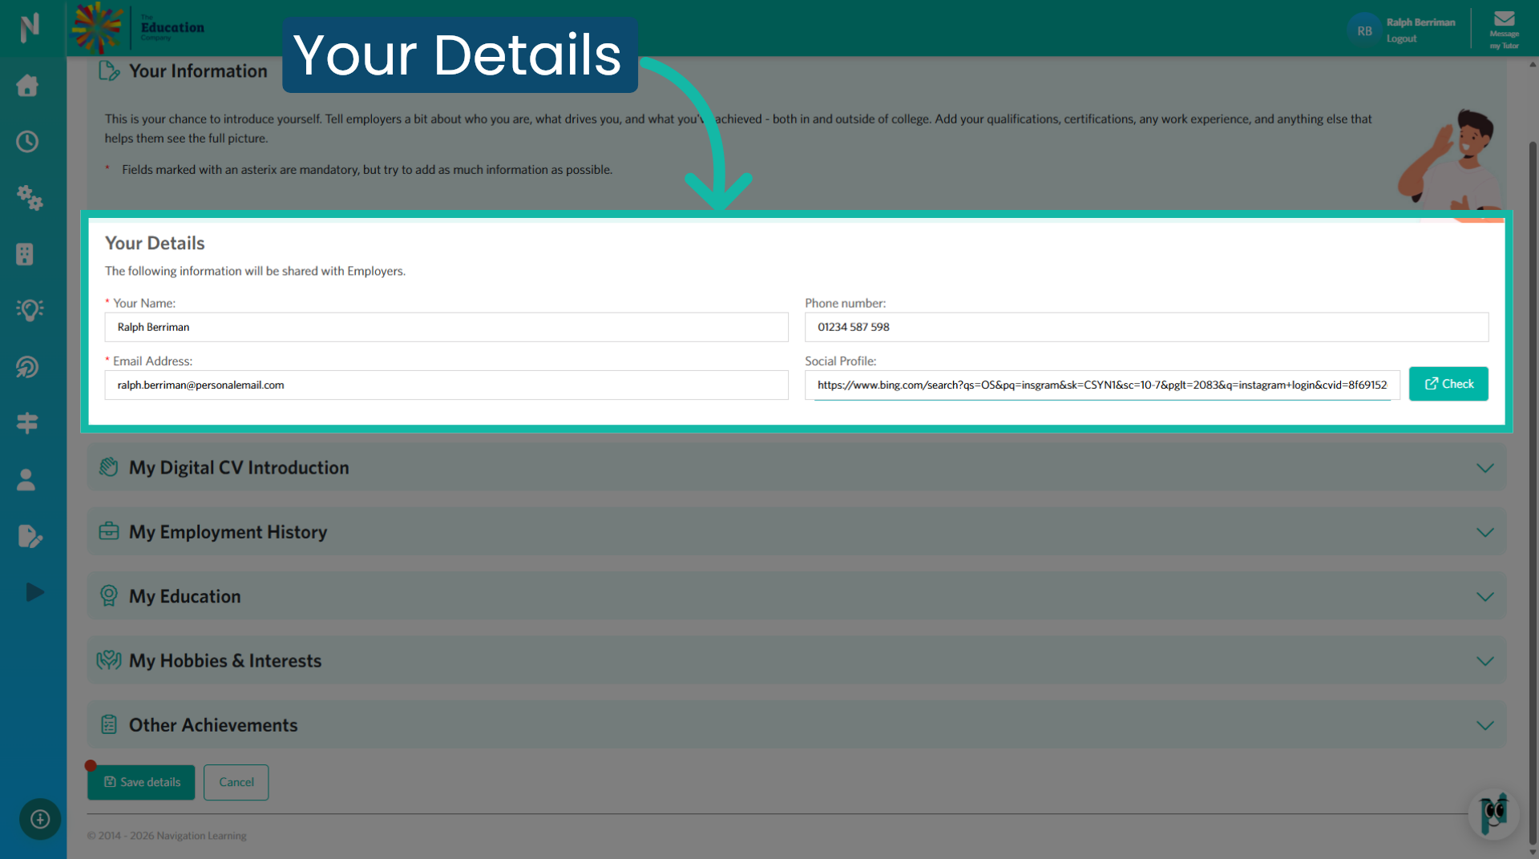Click into the Phone number field
This screenshot has width=1539, height=859.
coord(1146,327)
